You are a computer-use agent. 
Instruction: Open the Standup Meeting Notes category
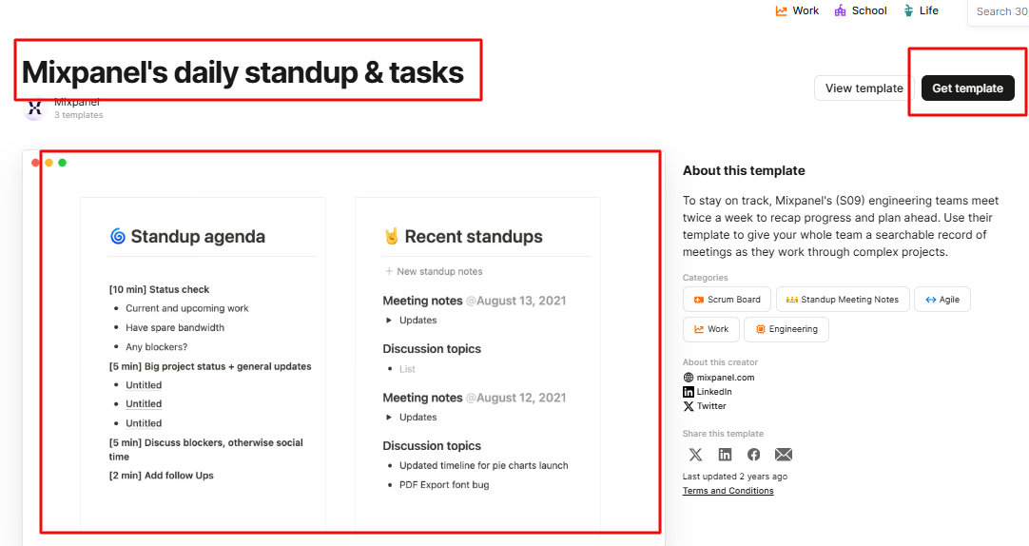[x=843, y=300]
